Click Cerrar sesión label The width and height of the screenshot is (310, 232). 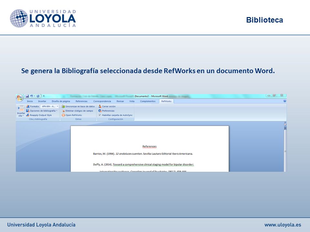pyautogui.click(x=109, y=106)
